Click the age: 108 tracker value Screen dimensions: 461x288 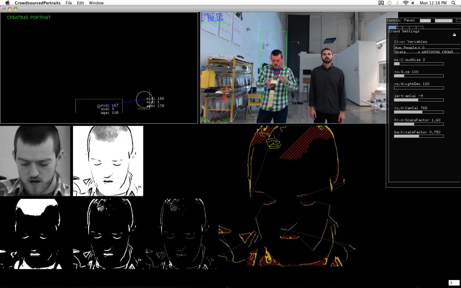[109, 112]
